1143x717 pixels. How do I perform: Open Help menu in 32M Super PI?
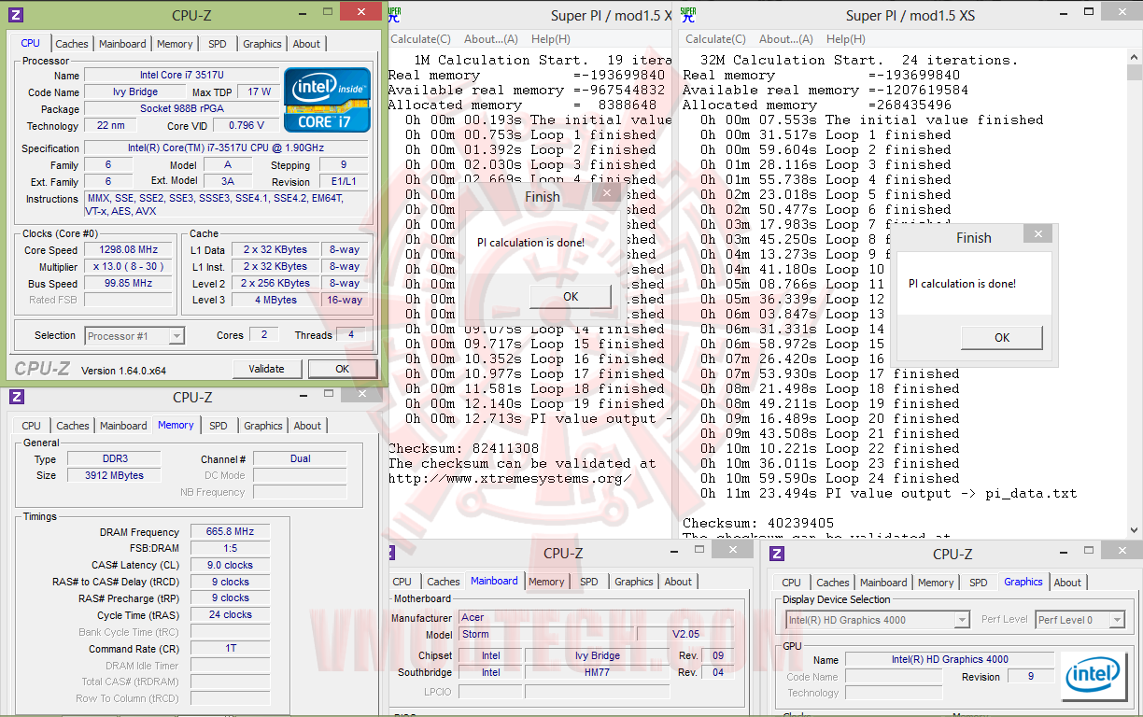click(846, 39)
